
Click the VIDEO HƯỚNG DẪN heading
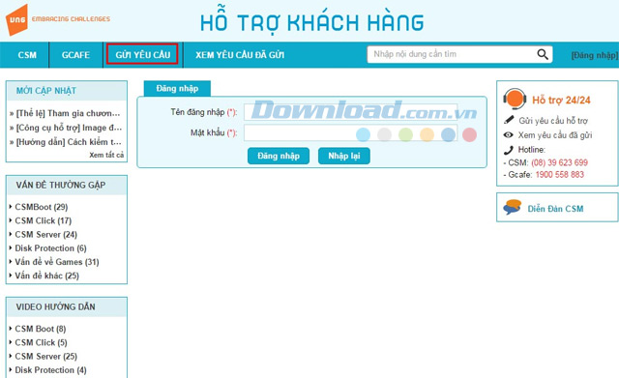pyautogui.click(x=56, y=307)
